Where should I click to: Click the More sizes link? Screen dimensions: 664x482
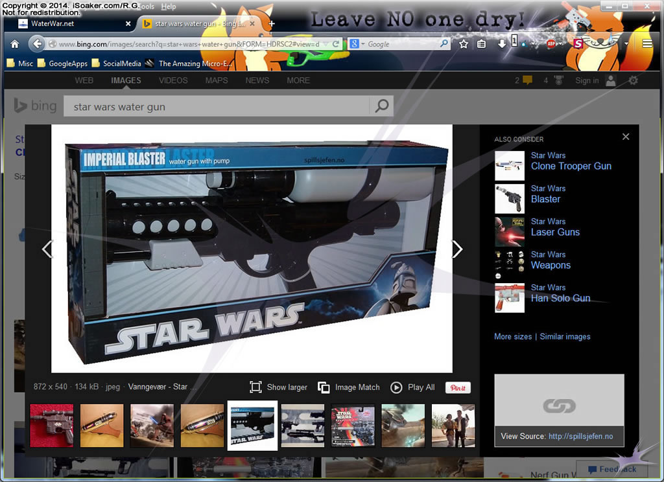[x=513, y=336]
